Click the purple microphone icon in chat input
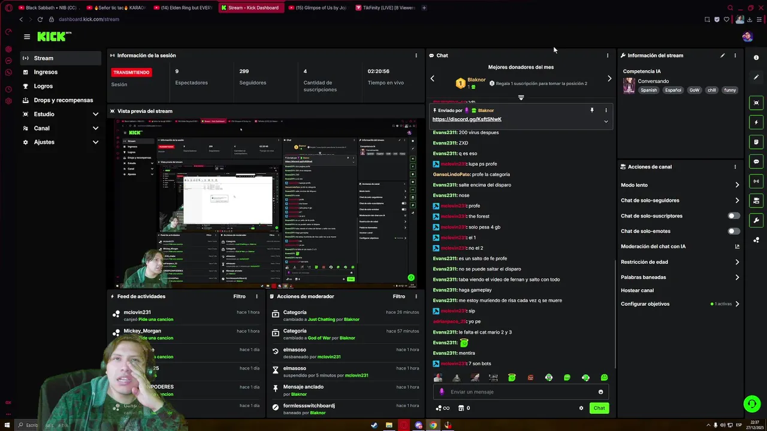 pyautogui.click(x=442, y=392)
